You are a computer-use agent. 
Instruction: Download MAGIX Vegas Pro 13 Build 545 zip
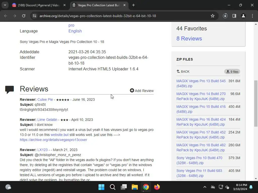tap(201, 83)
